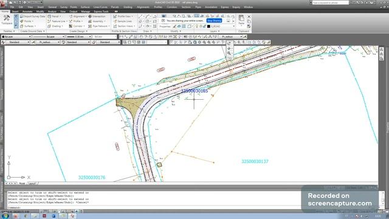Open the Alignment tool dropdown
This screenshot has height=219, width=389.
point(78,16)
